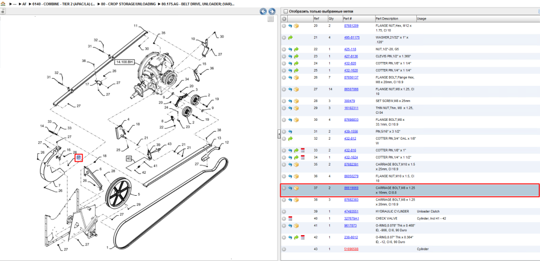Viewport: 540px width, 261px height.
Task: Add ref 21 washer with circle button
Action: click(284, 38)
